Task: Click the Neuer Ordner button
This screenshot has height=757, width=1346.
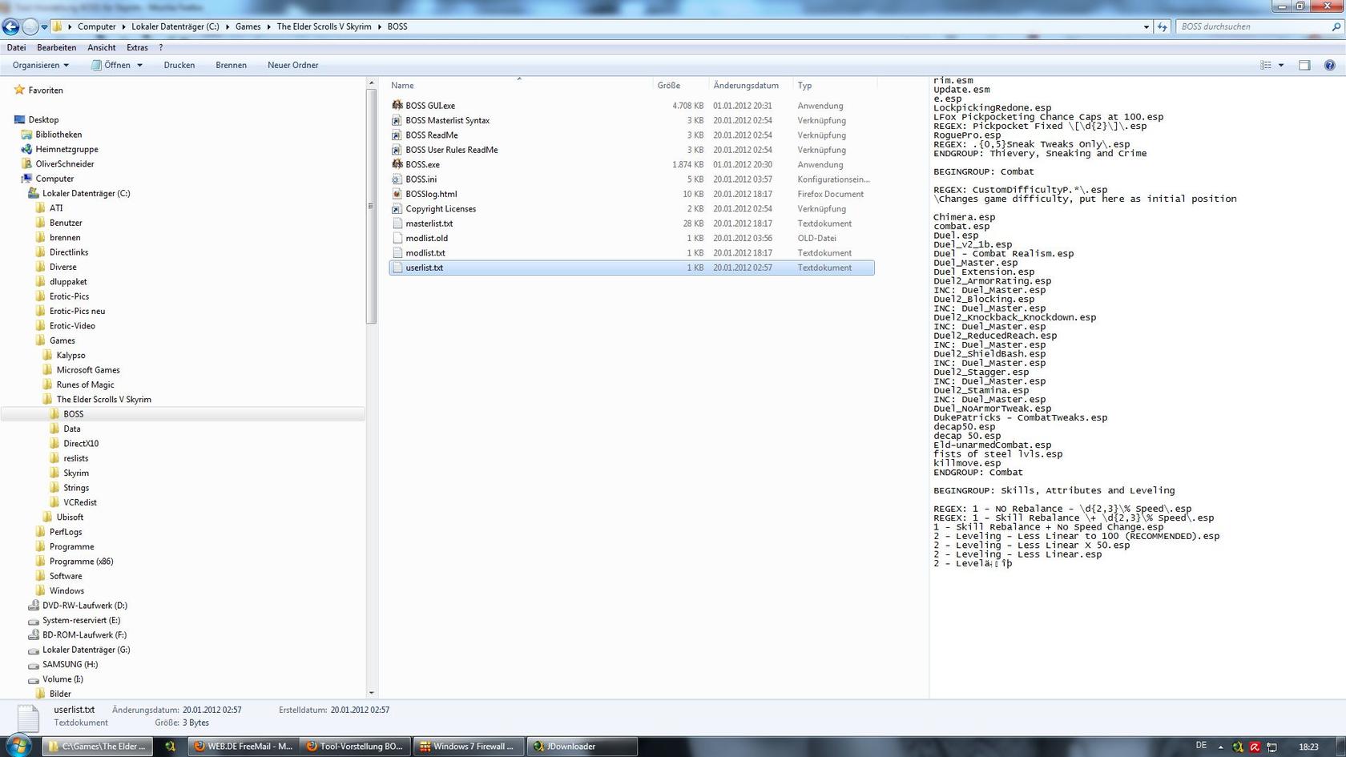Action: 292,65
